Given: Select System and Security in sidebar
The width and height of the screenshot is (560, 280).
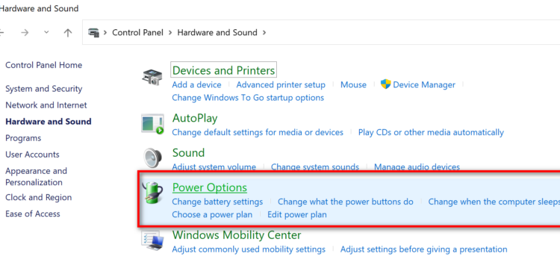Looking at the screenshot, I should coord(43,89).
